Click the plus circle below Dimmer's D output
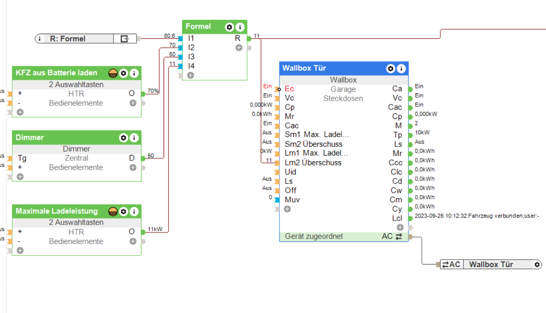This screenshot has width=546, height=313. [133, 167]
